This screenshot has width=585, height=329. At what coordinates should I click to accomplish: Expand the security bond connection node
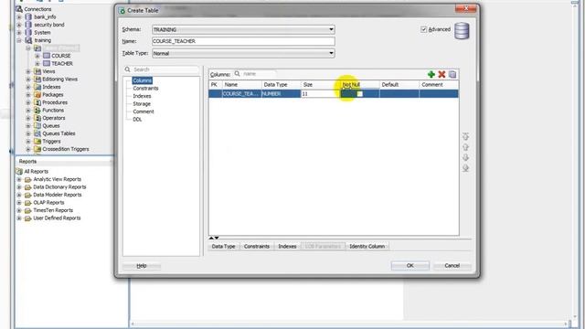coord(19,25)
